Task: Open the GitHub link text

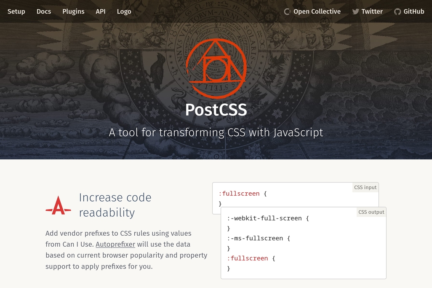Action: point(414,11)
